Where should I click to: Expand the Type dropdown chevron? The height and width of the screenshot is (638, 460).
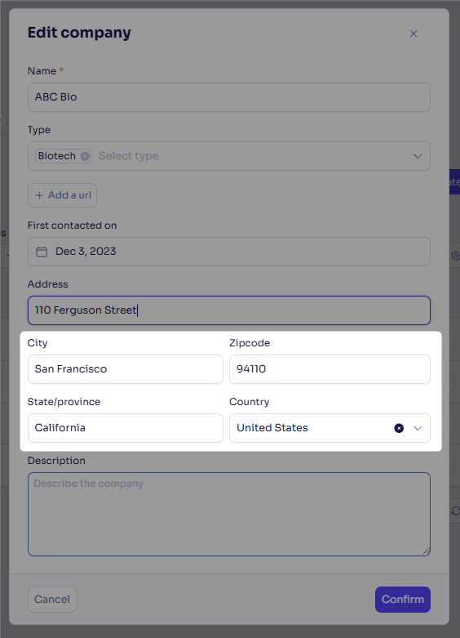tap(418, 156)
